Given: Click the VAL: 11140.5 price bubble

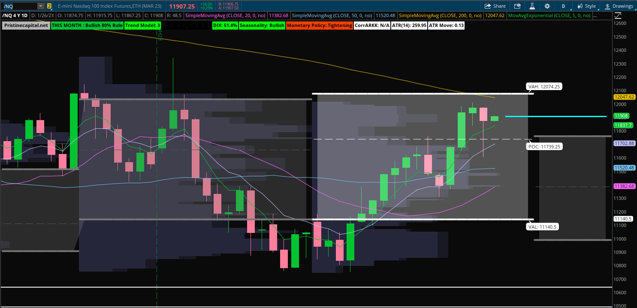Looking at the screenshot, I should (543, 226).
